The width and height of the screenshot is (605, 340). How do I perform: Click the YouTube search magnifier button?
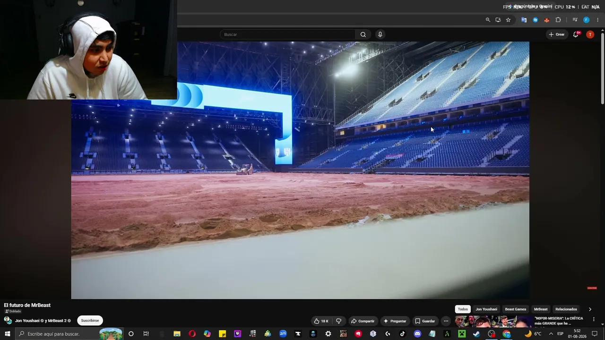click(363, 34)
